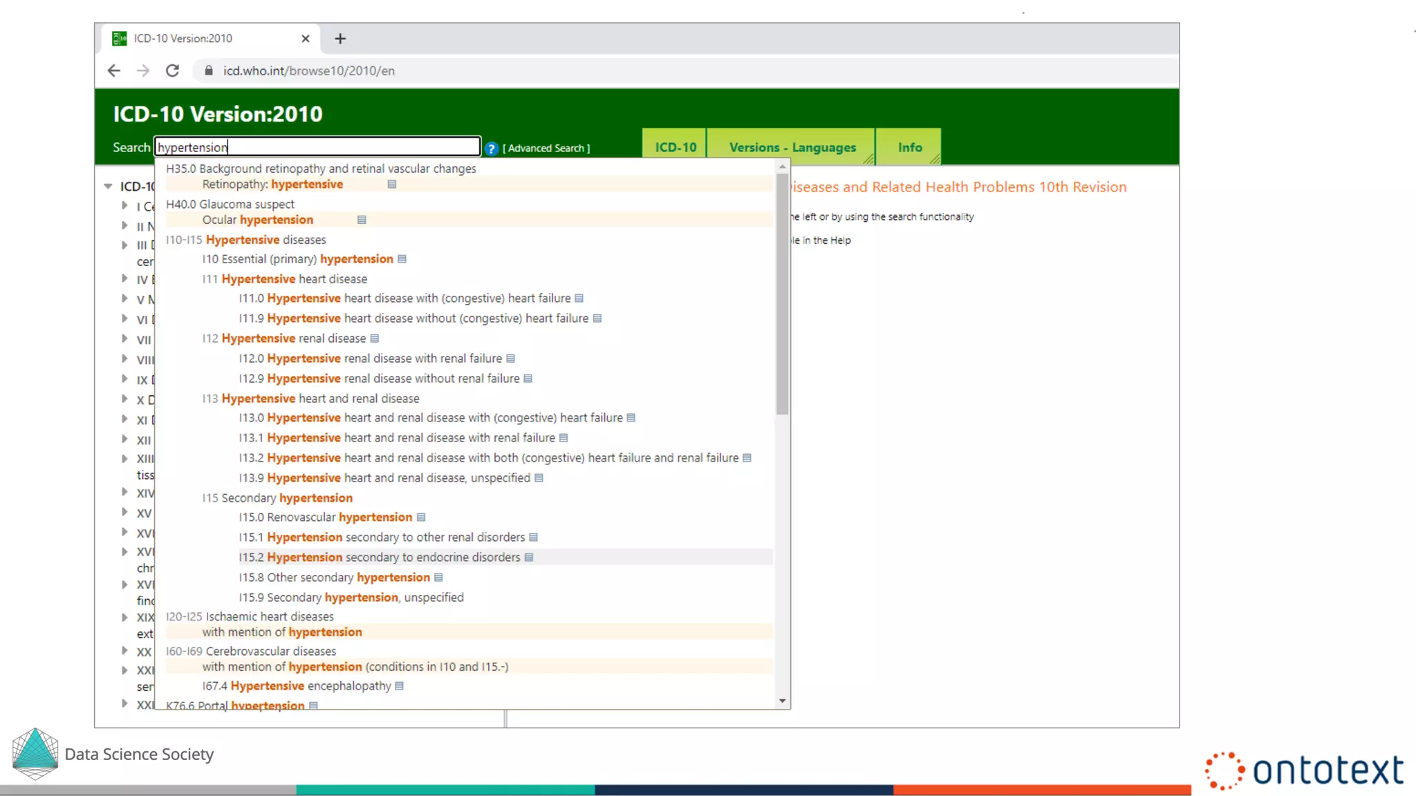Click the blue search help icon

click(491, 149)
